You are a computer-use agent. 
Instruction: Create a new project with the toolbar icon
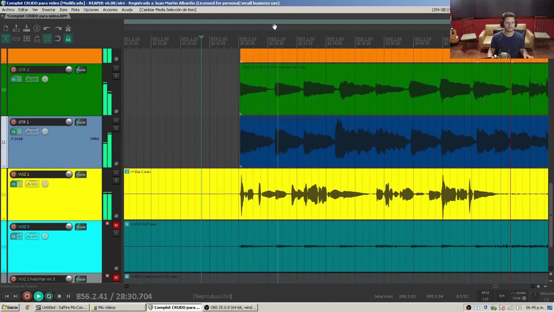(6, 29)
